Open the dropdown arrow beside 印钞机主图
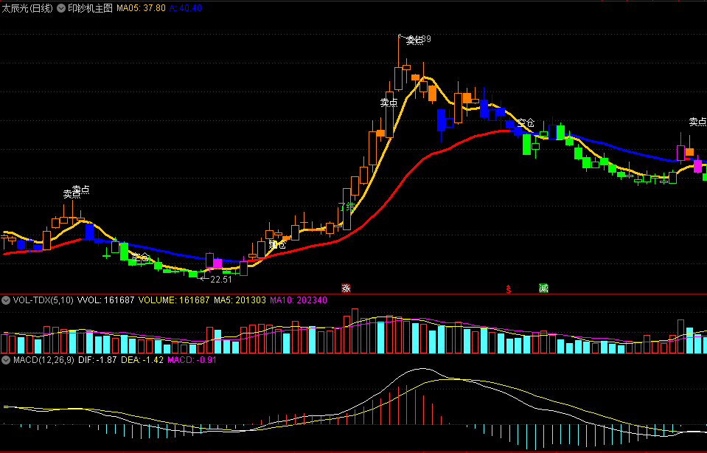 tap(61, 8)
